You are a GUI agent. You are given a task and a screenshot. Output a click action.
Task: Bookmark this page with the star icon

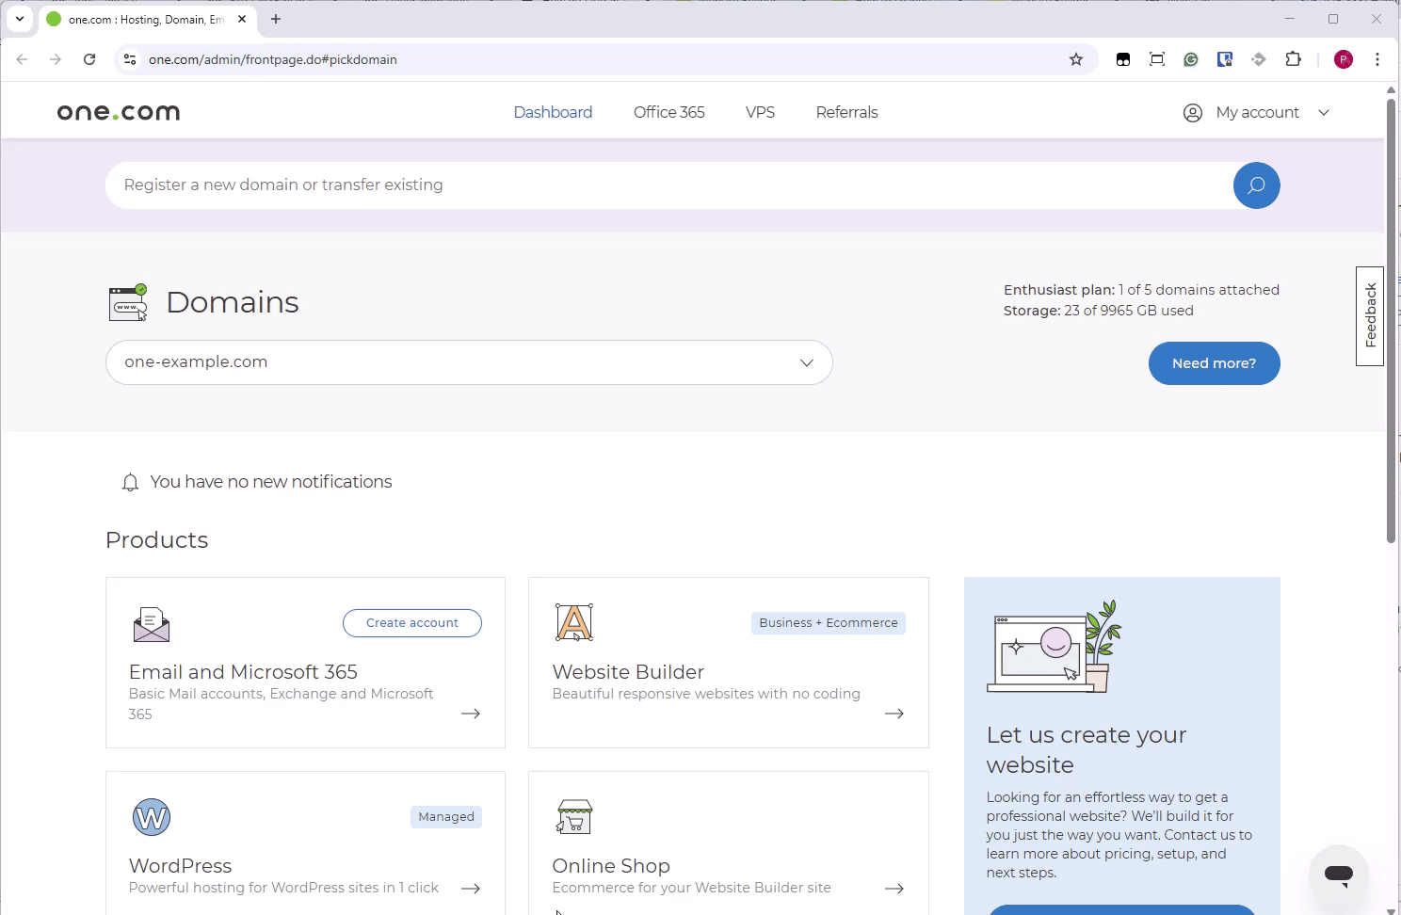point(1075,58)
